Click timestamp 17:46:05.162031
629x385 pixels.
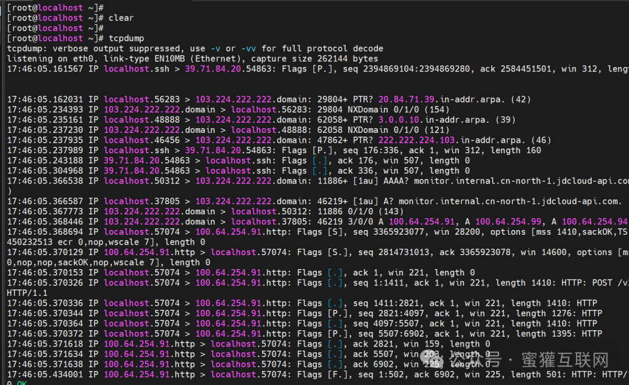(45, 100)
